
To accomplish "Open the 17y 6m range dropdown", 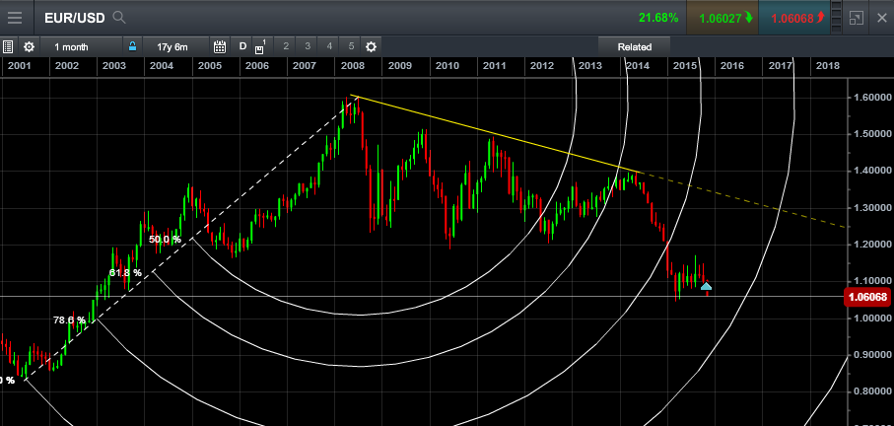I will pos(175,46).
